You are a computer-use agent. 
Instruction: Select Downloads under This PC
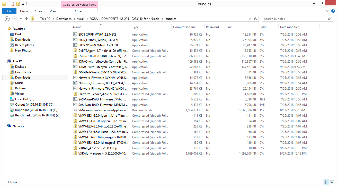pos(35,78)
